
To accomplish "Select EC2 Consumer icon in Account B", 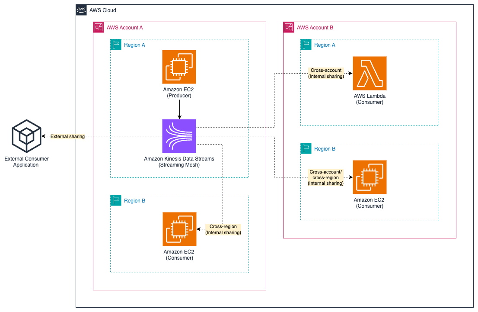I will [370, 177].
